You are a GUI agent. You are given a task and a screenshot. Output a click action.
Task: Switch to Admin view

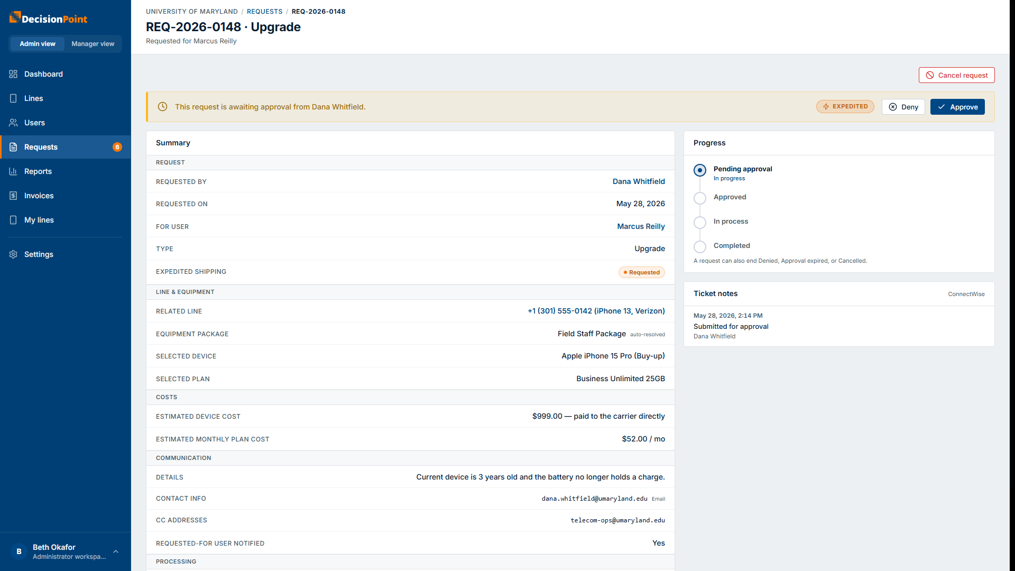tap(38, 44)
